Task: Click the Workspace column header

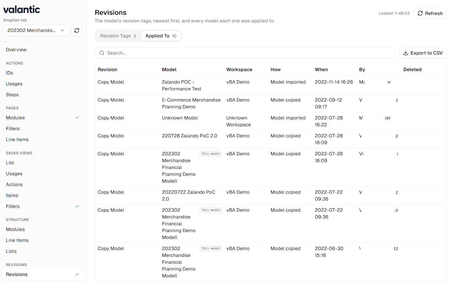Action: pyautogui.click(x=239, y=70)
